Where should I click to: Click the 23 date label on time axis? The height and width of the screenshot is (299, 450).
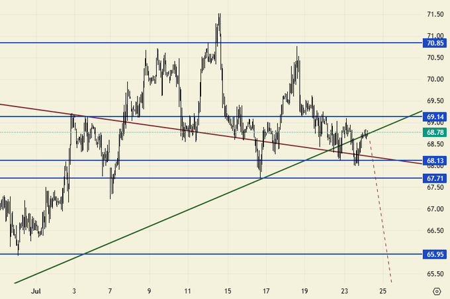coord(344,291)
